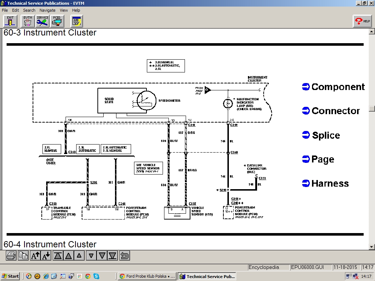The image size is (375, 281).
Task: Follow the Component link
Action: [x=333, y=87]
